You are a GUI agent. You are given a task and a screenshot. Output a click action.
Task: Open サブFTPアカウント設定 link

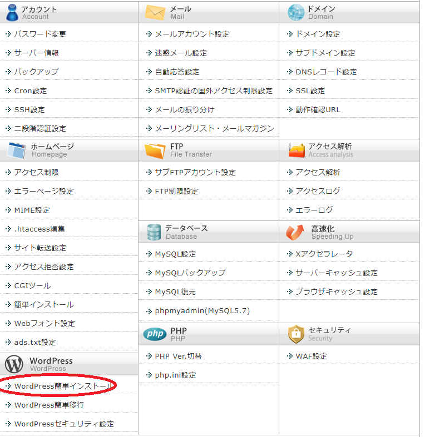pos(195,172)
